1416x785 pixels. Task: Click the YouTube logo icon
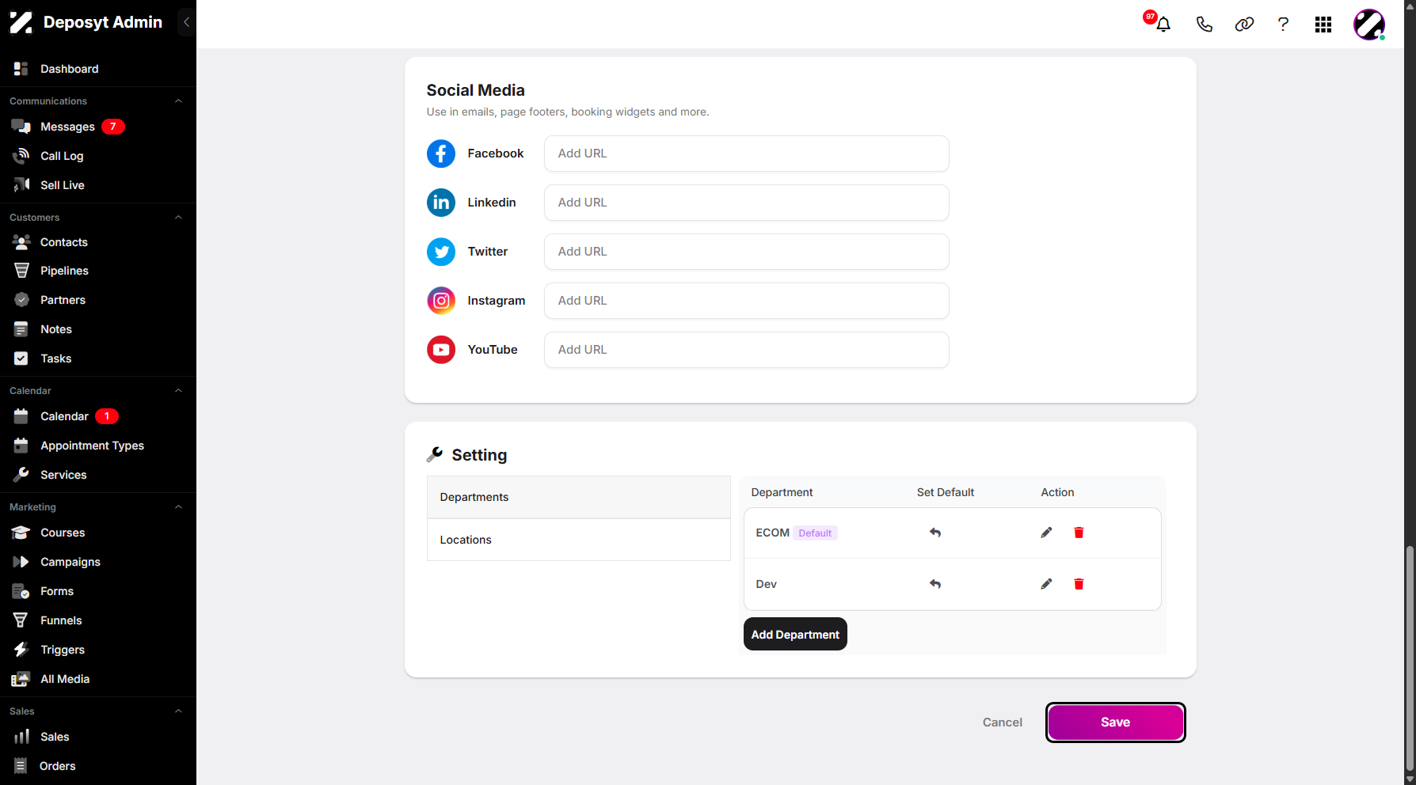click(x=441, y=350)
